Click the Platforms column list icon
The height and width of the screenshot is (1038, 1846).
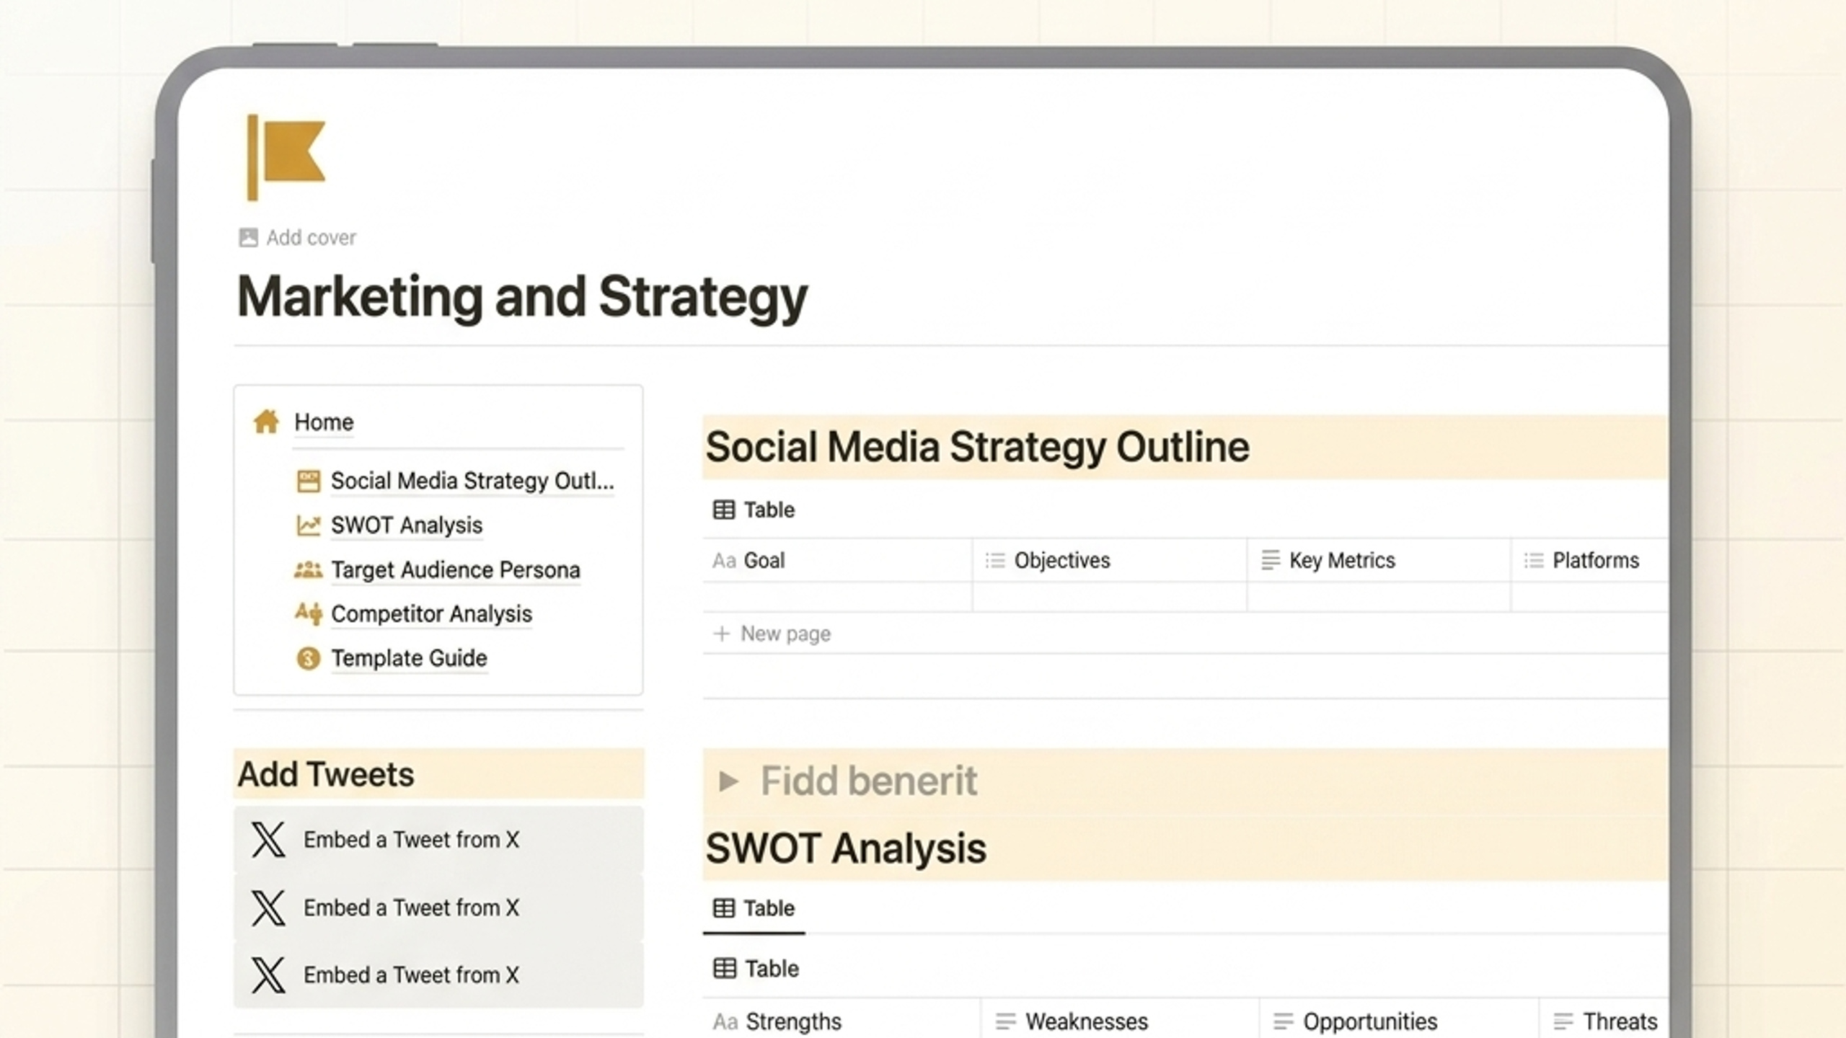(1534, 560)
